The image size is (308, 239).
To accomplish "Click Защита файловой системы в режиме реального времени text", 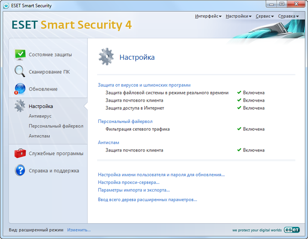I will [x=167, y=93].
